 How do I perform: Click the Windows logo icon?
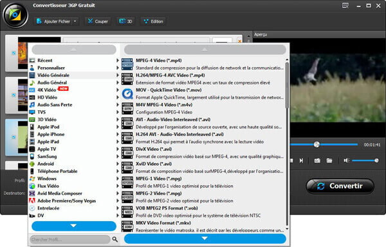point(32,179)
